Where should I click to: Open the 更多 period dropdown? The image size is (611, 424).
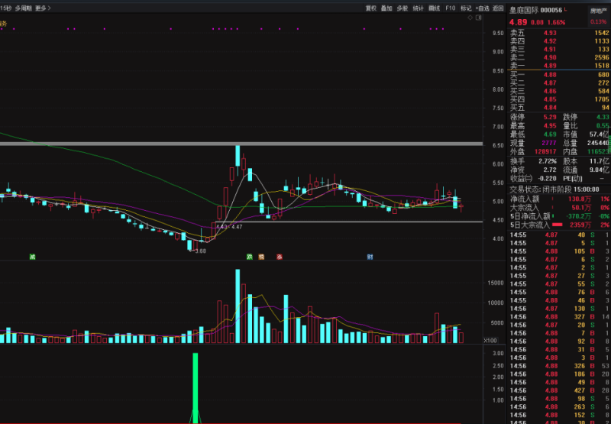42,8
